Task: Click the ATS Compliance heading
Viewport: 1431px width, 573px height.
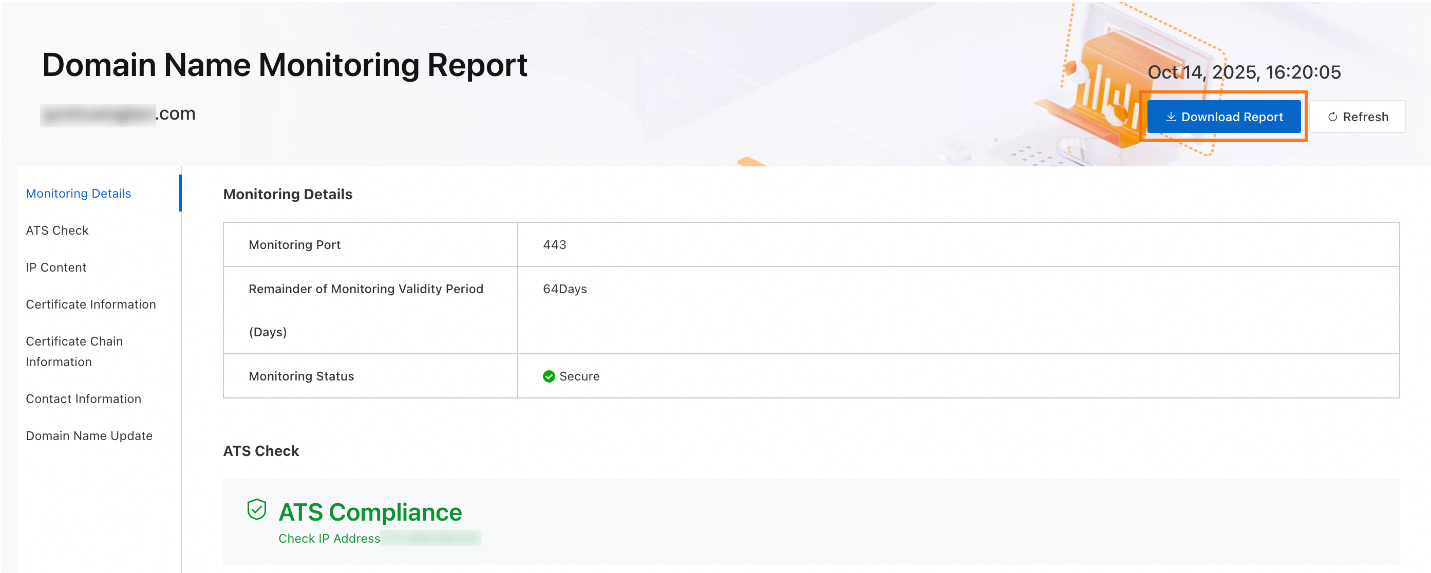Action: [x=370, y=512]
